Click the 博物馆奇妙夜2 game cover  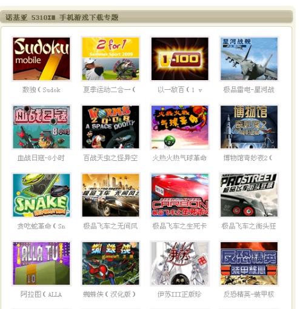(249, 127)
